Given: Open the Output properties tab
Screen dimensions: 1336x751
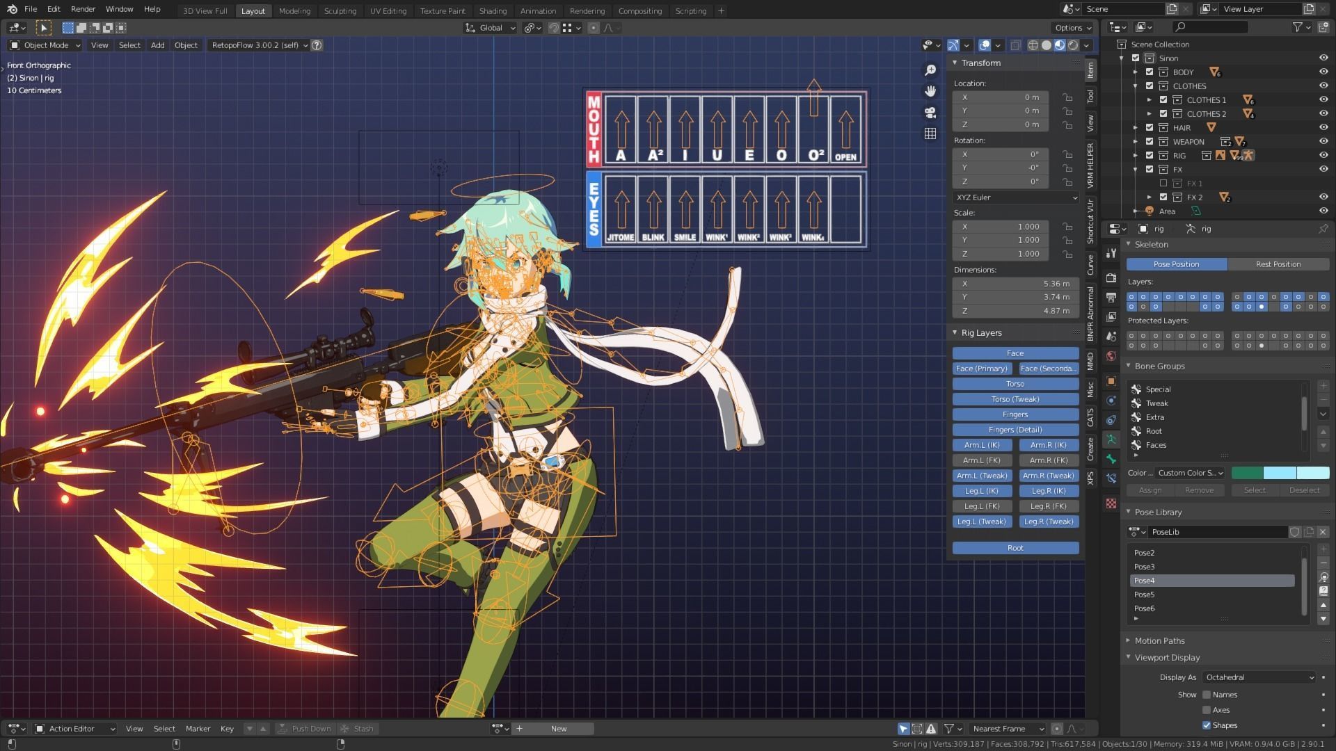Looking at the screenshot, I should tap(1111, 298).
